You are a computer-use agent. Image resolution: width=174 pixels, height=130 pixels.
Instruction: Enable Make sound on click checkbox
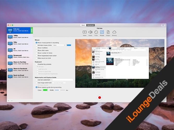click(x=36, y=58)
